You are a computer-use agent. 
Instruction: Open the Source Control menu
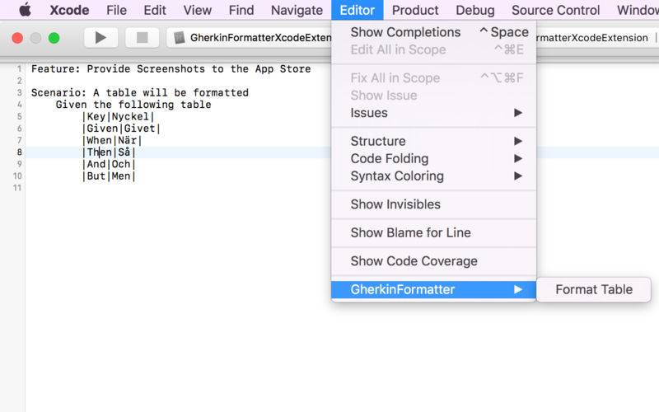[x=555, y=10]
